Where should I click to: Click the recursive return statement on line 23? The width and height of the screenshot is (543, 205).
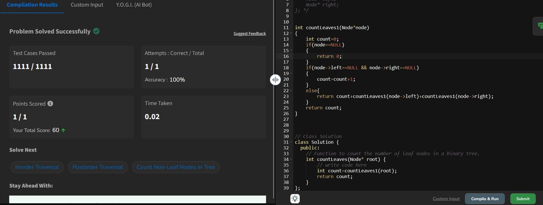coord(405,96)
